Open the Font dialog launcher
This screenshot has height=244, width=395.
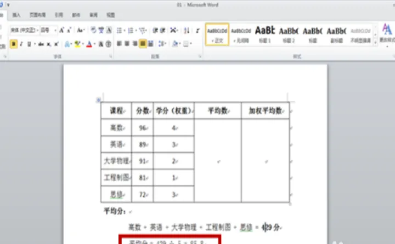click(110, 57)
